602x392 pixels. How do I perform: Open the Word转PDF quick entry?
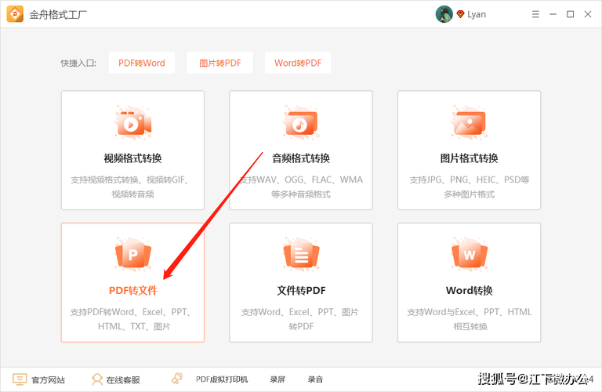tap(298, 63)
